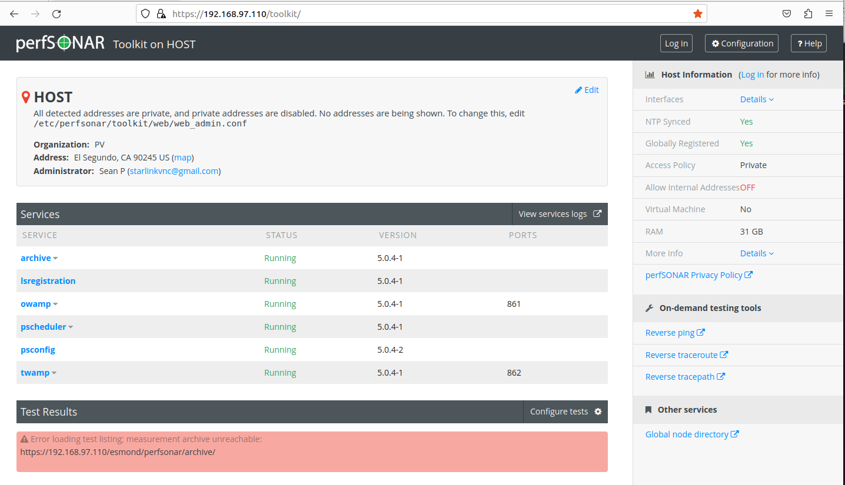The image size is (845, 485).
Task: Click the shield tracking protection icon
Action: tap(145, 14)
